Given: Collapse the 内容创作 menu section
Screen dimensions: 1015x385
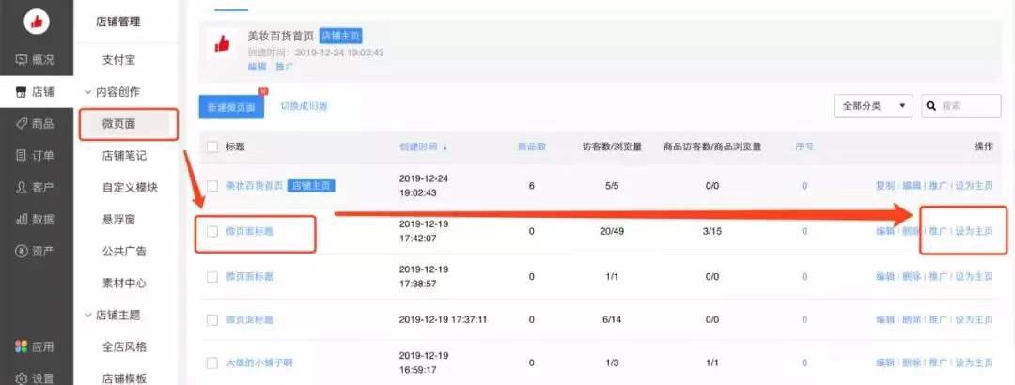Looking at the screenshot, I should 87,92.
